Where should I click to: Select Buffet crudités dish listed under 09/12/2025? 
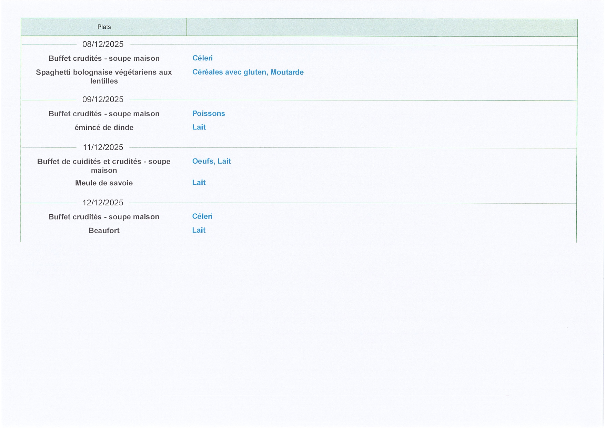[x=104, y=114]
